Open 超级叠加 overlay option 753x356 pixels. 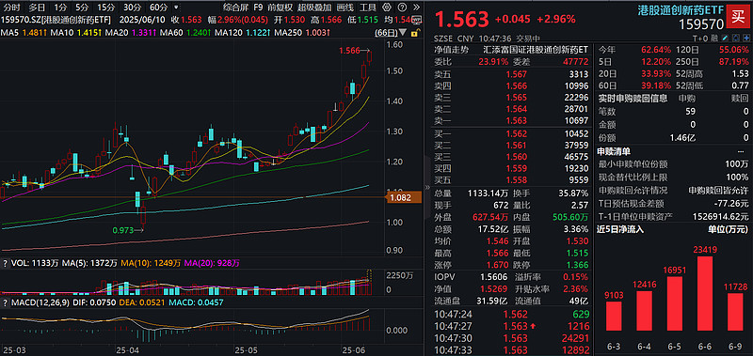pos(314,8)
